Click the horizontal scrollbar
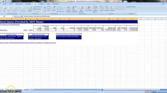 [132, 90]
